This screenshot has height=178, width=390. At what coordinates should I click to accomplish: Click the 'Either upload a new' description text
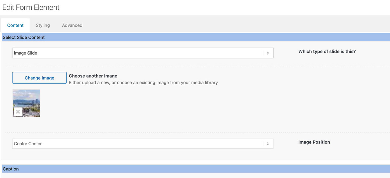pos(143,82)
